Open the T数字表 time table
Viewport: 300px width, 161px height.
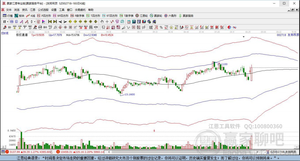[127, 16]
